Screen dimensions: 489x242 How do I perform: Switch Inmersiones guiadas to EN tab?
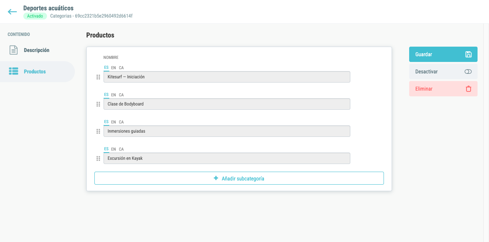click(113, 122)
